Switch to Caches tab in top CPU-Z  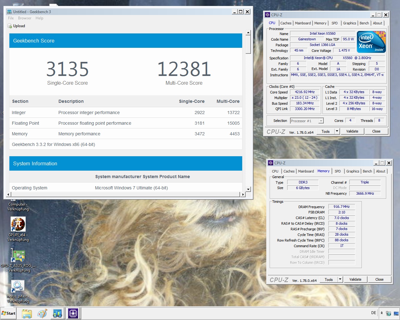point(286,23)
